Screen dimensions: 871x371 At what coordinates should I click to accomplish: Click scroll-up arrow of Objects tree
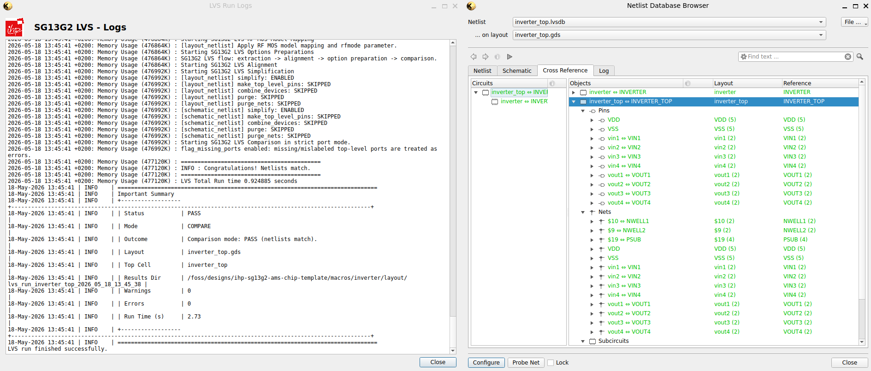(x=862, y=82)
